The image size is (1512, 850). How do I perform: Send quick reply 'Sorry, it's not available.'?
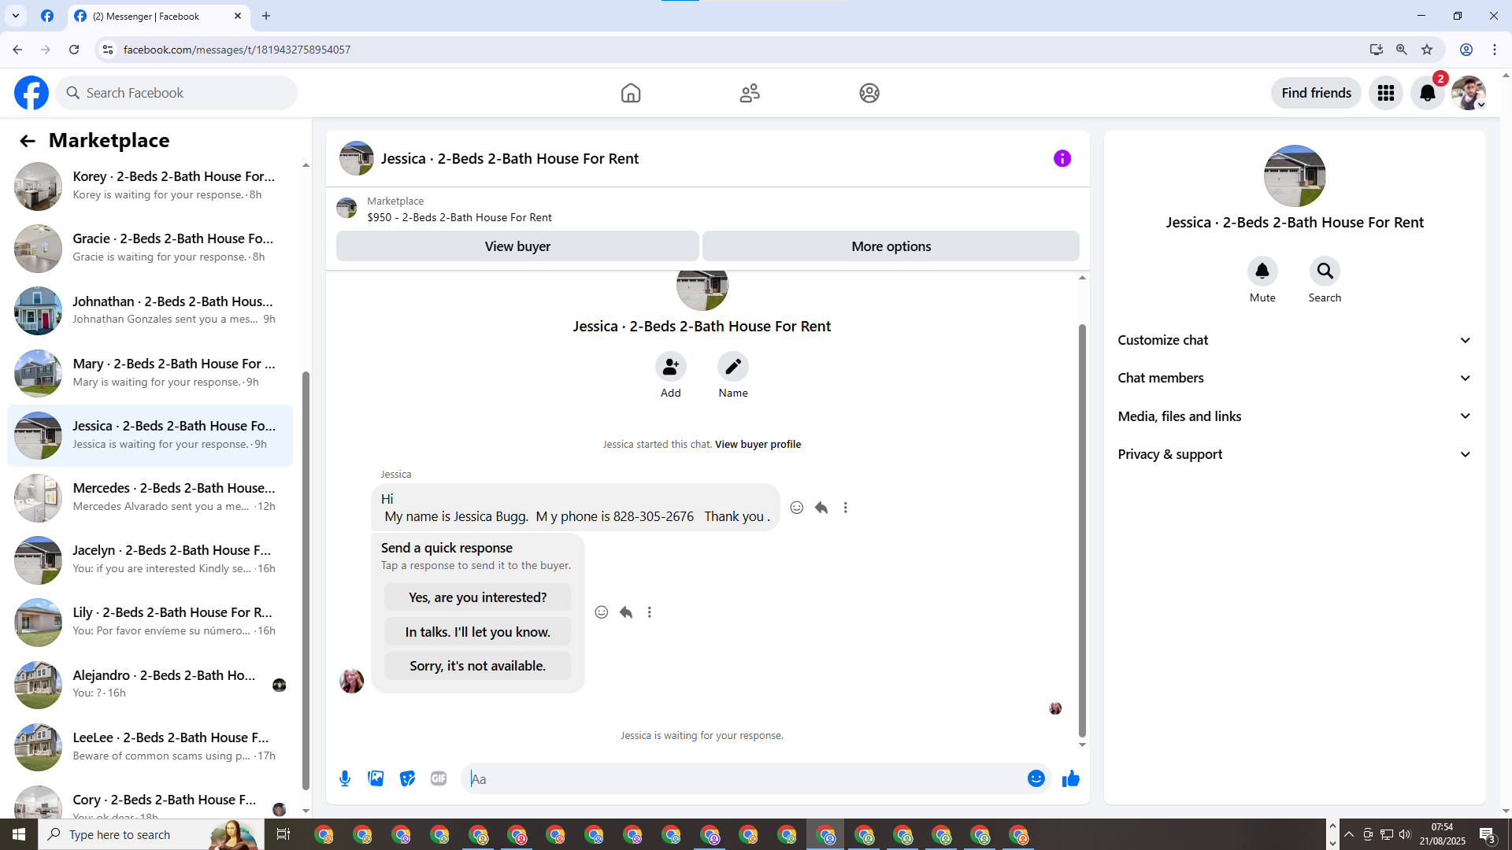[477, 666]
